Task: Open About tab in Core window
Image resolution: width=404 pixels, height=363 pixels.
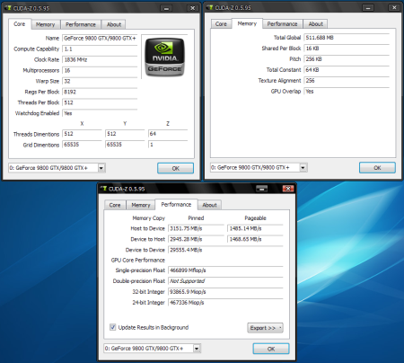Action: point(114,24)
